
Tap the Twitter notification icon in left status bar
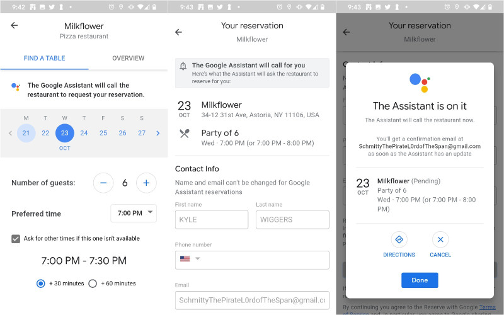[x=52, y=7]
